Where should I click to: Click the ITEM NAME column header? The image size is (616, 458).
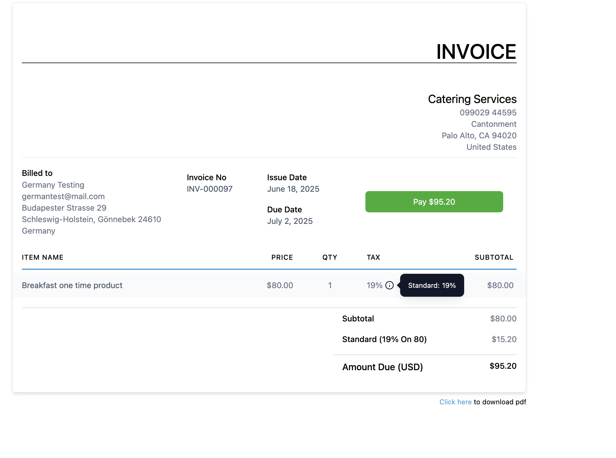coord(42,257)
